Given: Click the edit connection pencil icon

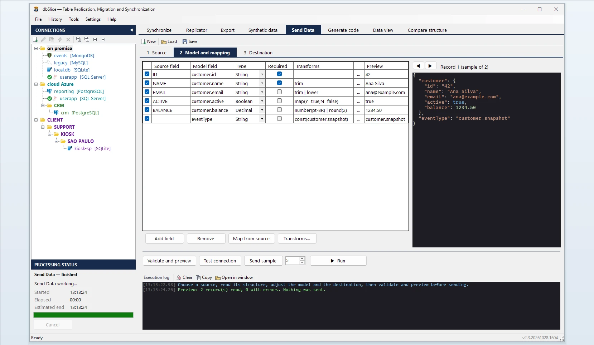Looking at the screenshot, I should (x=43, y=40).
